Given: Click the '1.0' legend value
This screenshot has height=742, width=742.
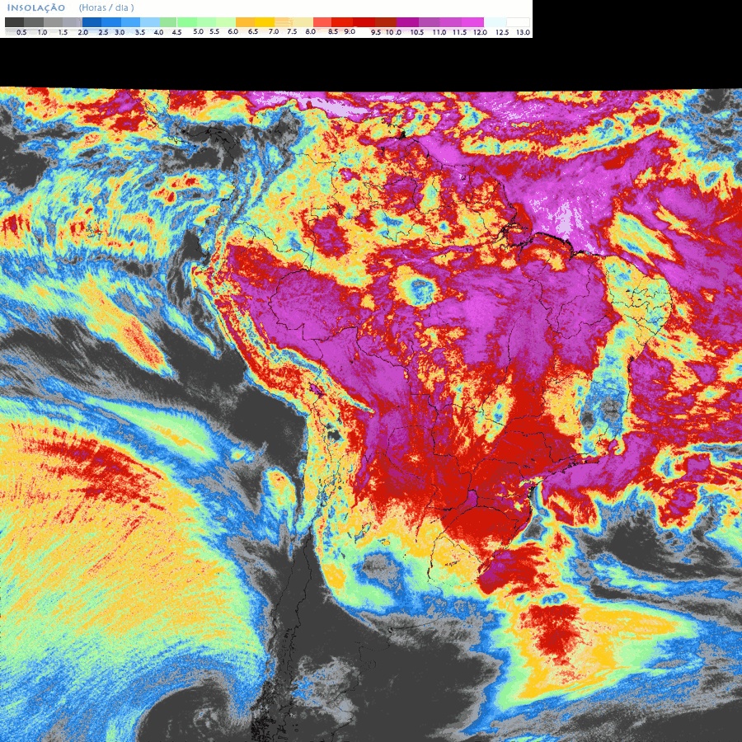Looking at the screenshot, I should pos(42,33).
